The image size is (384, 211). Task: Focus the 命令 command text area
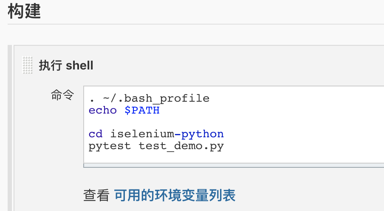(x=234, y=125)
